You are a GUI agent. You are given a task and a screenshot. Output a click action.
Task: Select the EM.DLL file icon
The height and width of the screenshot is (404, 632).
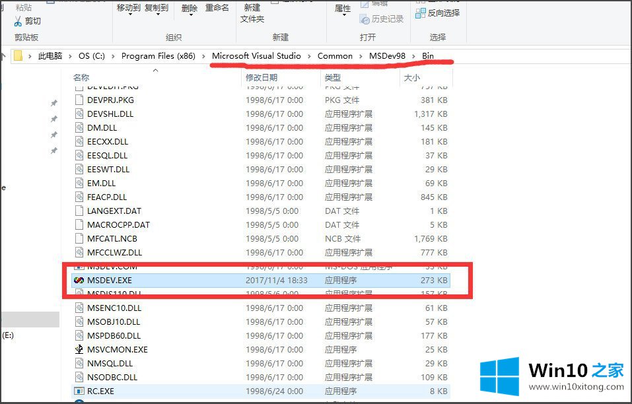[x=79, y=183]
